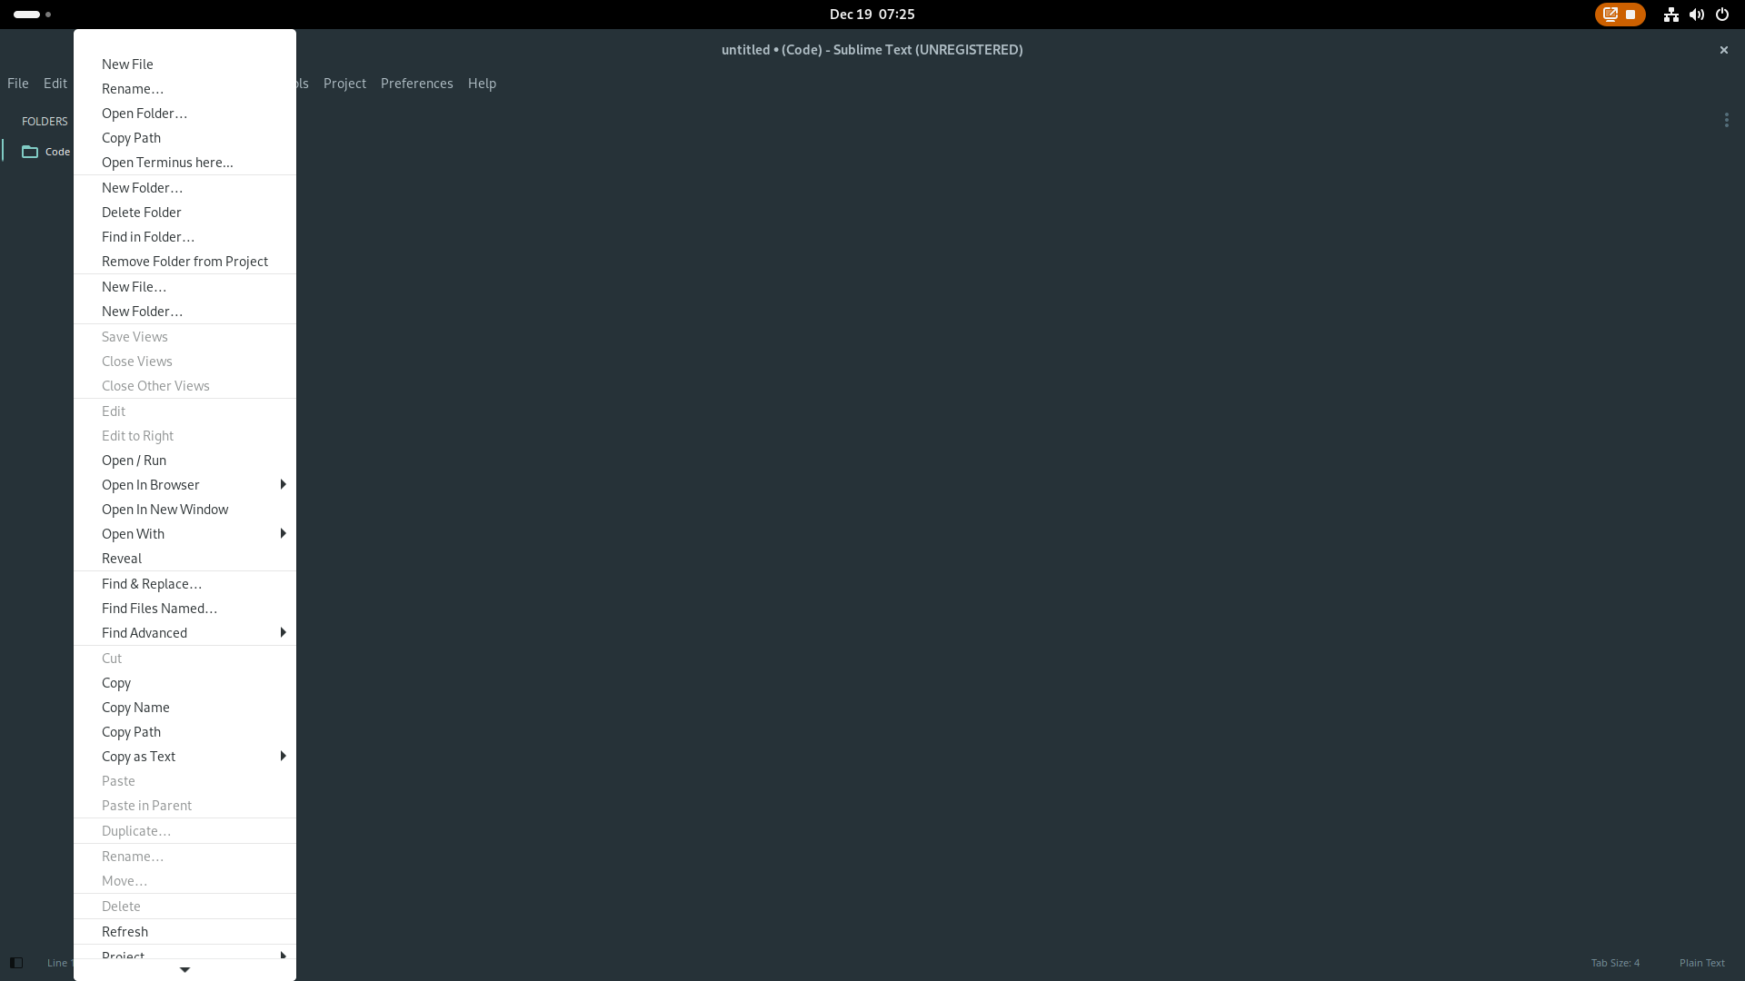
Task: Select Open Terminus here… context menu option
Action: point(168,162)
